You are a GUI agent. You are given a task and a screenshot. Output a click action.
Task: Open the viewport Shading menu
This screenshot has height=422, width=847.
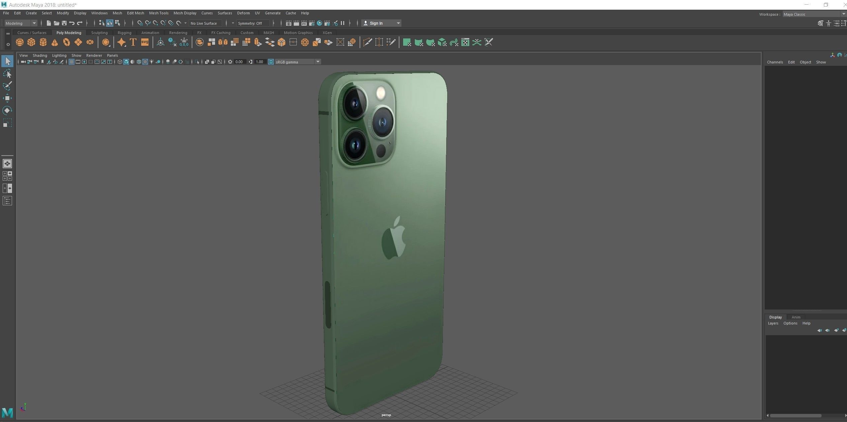click(40, 55)
